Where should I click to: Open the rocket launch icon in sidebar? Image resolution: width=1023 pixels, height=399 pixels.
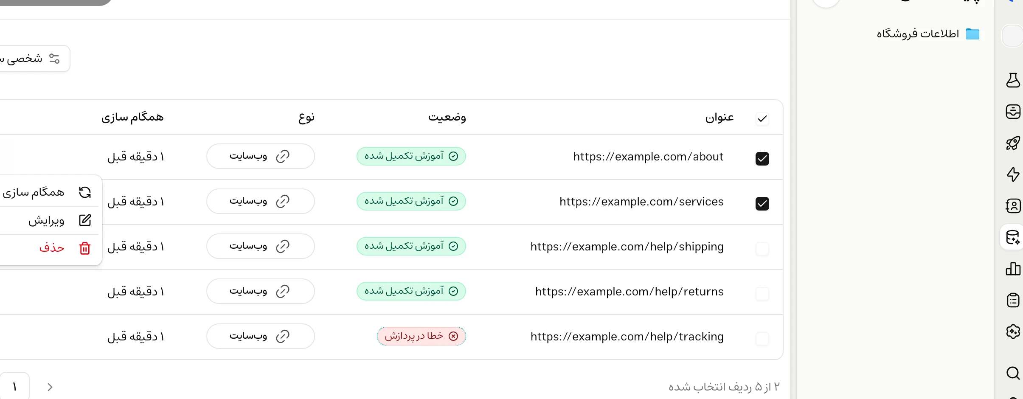(1013, 143)
